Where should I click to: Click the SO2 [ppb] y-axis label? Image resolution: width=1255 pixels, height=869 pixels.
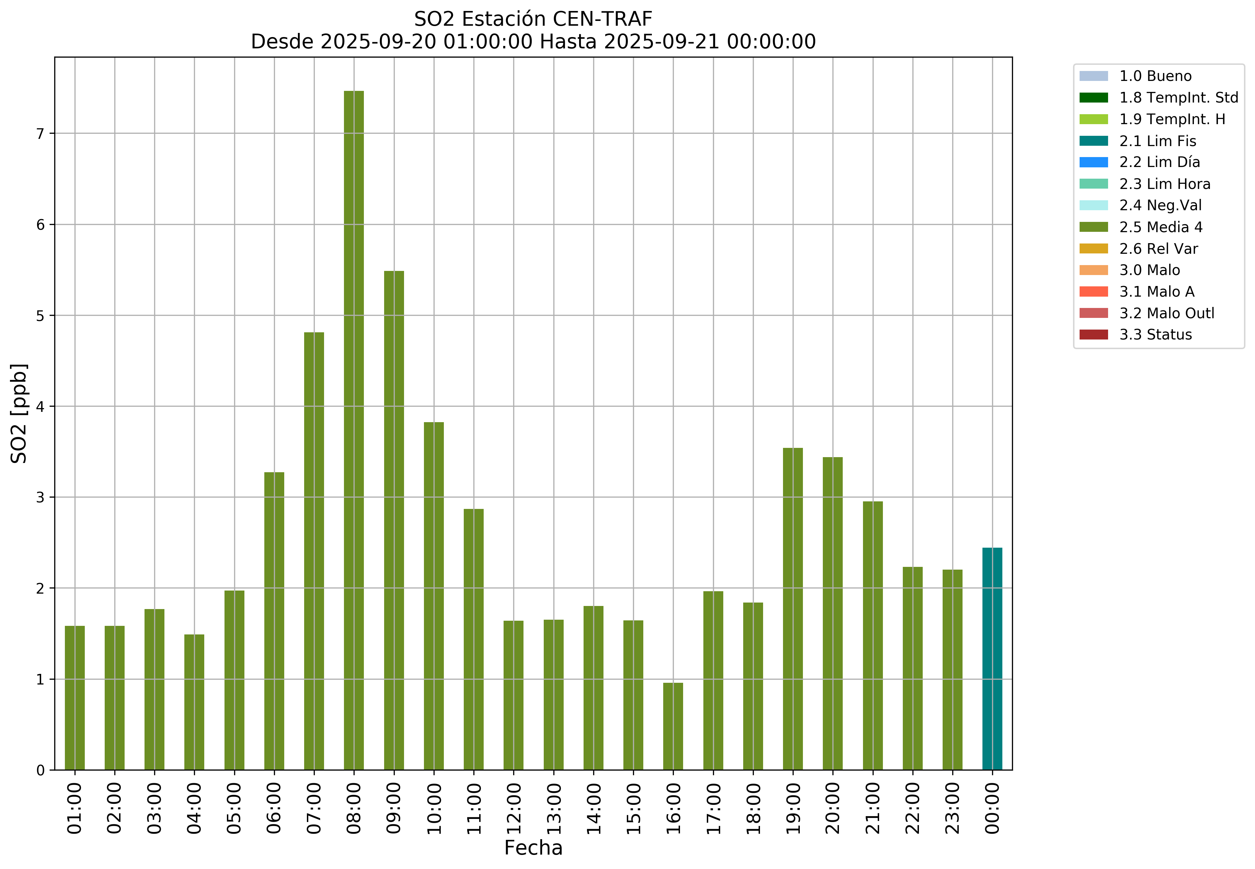click(x=19, y=413)
